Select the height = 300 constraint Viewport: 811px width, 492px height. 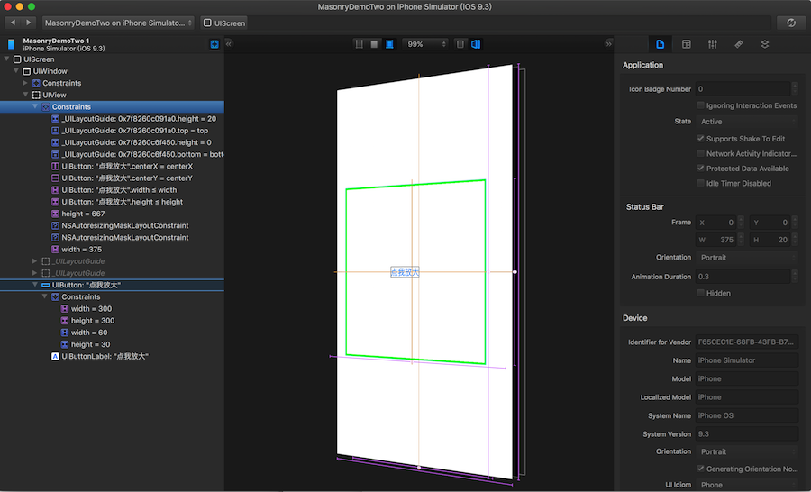[112, 321]
